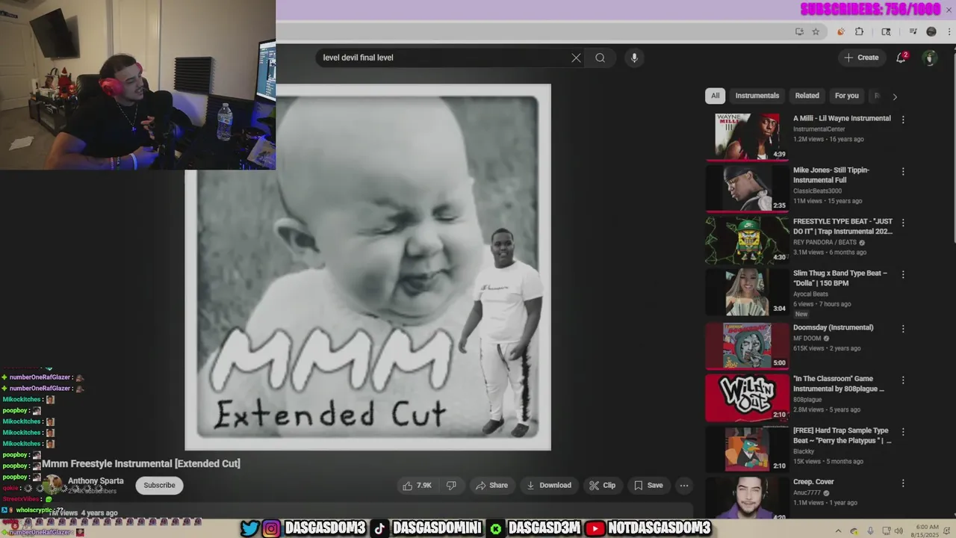This screenshot has height=538, width=956.
Task: Open options for A Milli instrumental video
Action: pyautogui.click(x=903, y=120)
